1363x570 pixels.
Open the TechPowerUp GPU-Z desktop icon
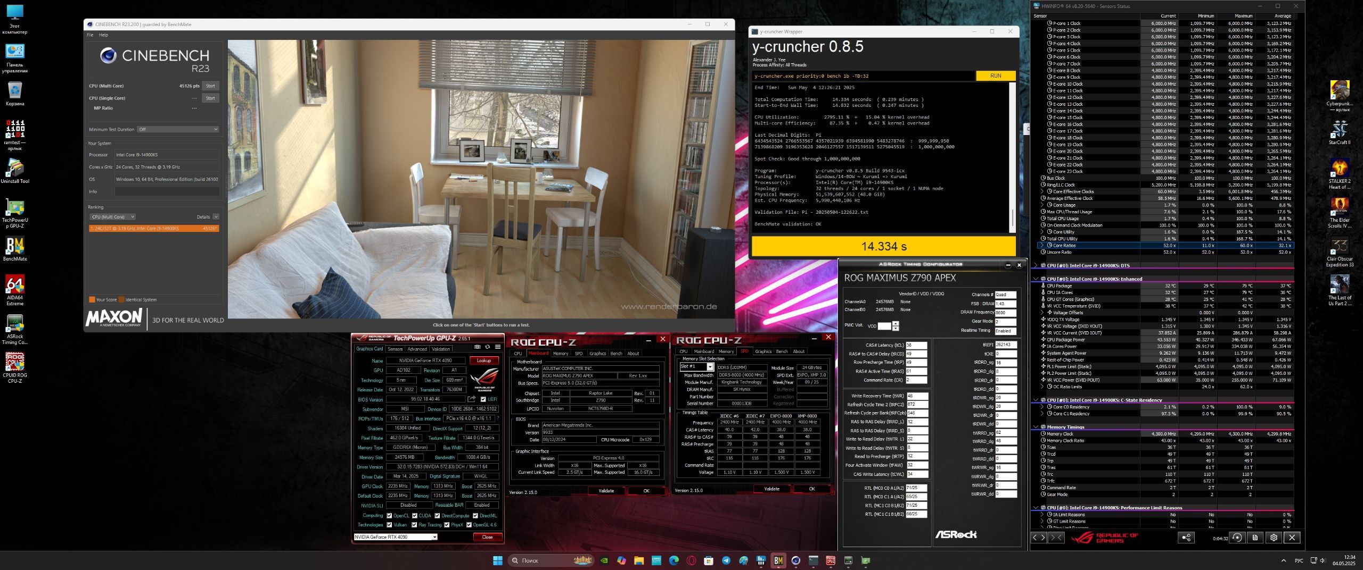[x=15, y=214]
